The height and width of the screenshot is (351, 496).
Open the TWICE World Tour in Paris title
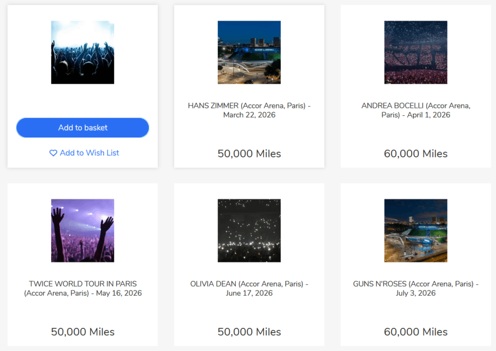pos(82,289)
